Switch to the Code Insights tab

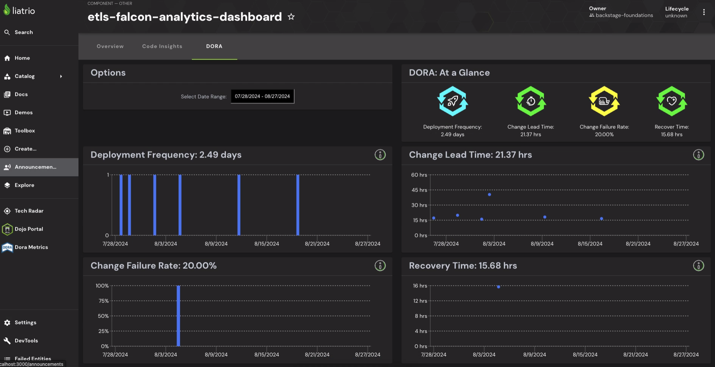[x=162, y=46]
